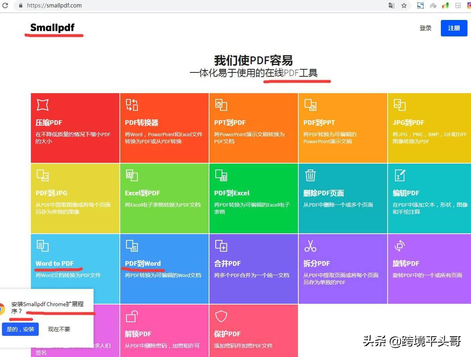This screenshot has width=471, height=357.
Task: Bookmark this page with the star icon
Action: pos(404,5)
